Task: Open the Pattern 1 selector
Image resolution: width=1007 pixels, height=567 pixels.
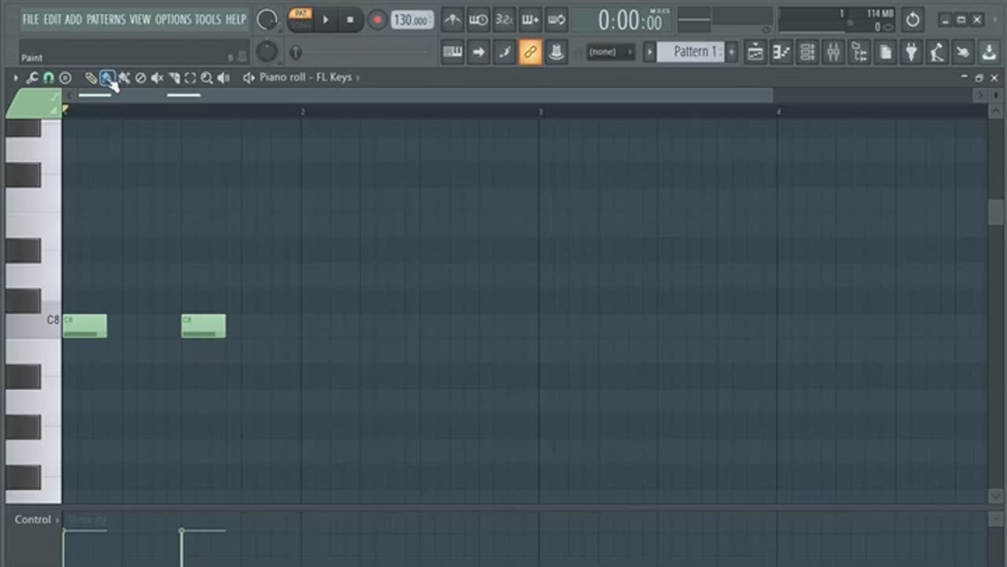Action: point(690,52)
